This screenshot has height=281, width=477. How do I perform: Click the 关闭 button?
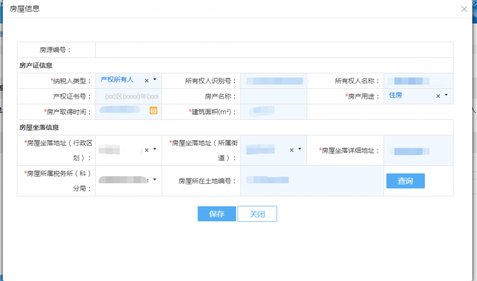[x=257, y=214]
